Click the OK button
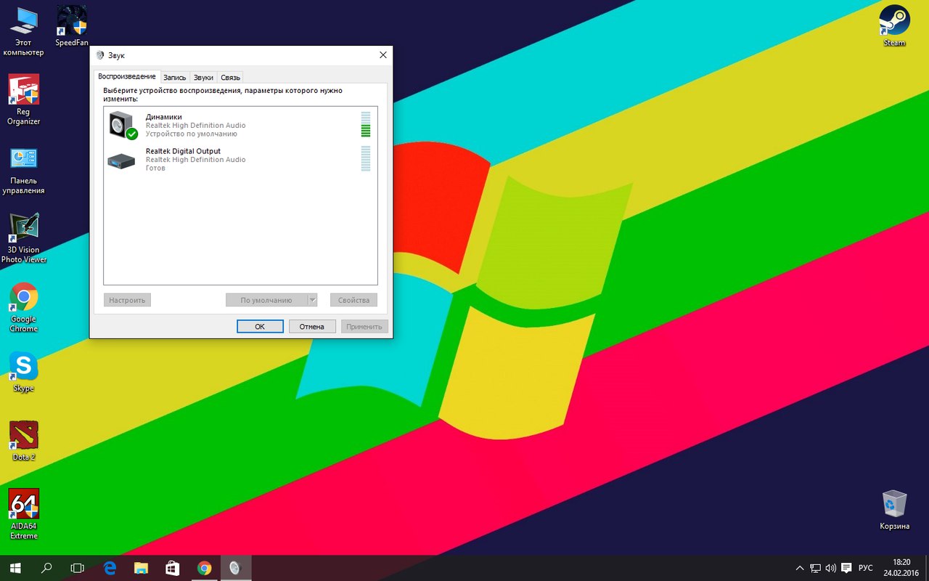Screen dimensions: 929x581 click(x=260, y=327)
